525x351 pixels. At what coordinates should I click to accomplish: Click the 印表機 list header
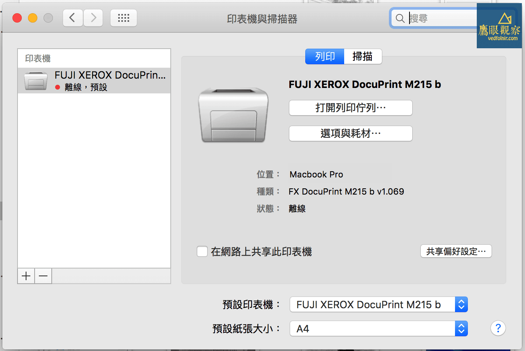38,58
